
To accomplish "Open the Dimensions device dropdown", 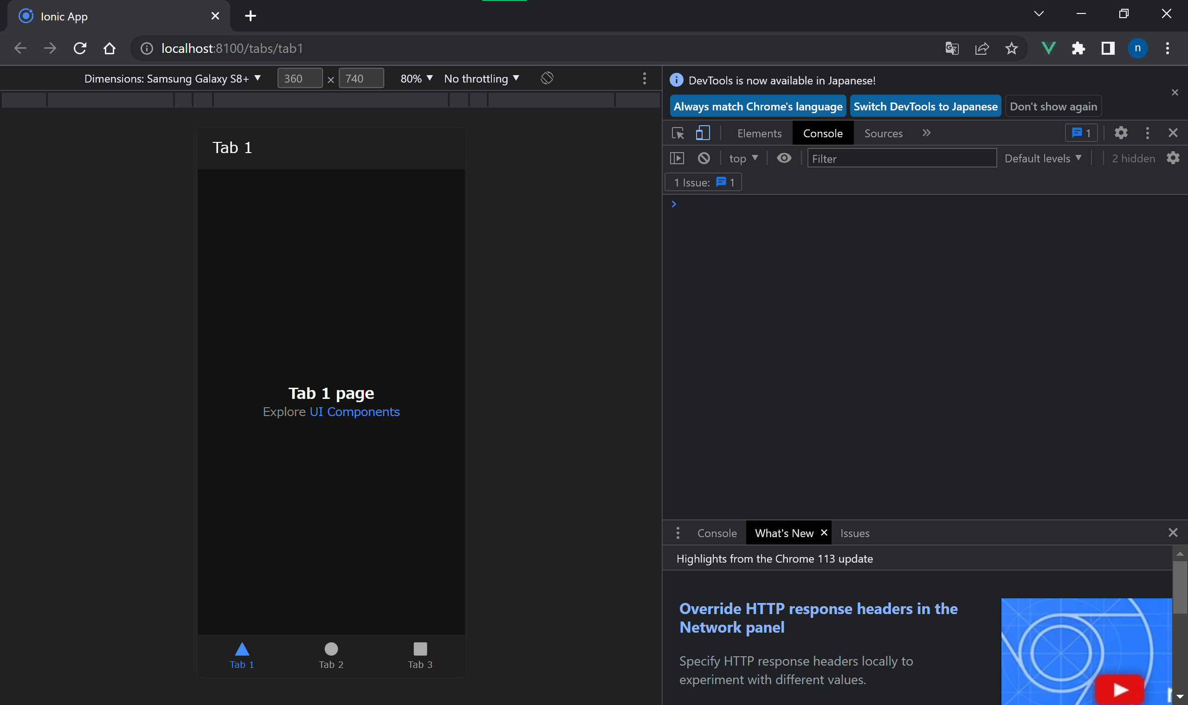I will [x=173, y=78].
